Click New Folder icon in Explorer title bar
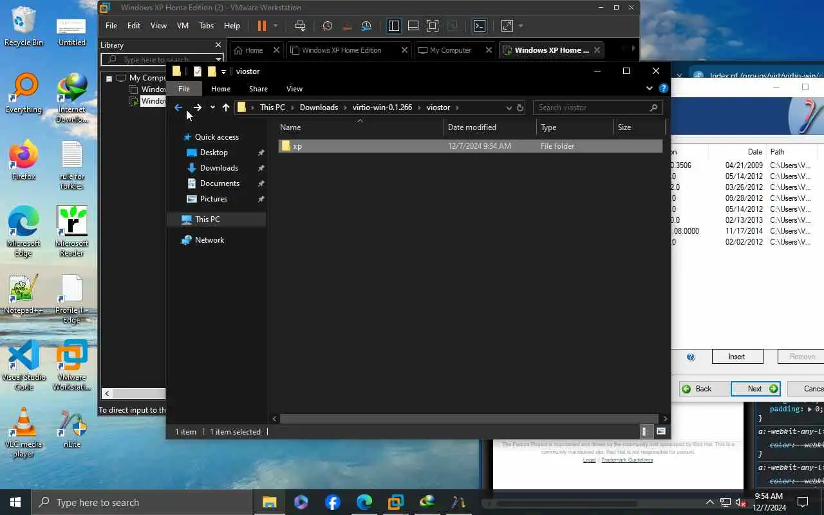This screenshot has width=824, height=515. (x=212, y=71)
